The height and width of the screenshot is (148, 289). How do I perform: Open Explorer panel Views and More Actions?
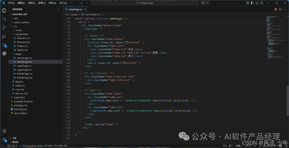pyautogui.click(x=58, y=9)
